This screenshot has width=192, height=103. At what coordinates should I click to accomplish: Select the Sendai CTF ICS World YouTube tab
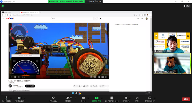pos(30,12)
